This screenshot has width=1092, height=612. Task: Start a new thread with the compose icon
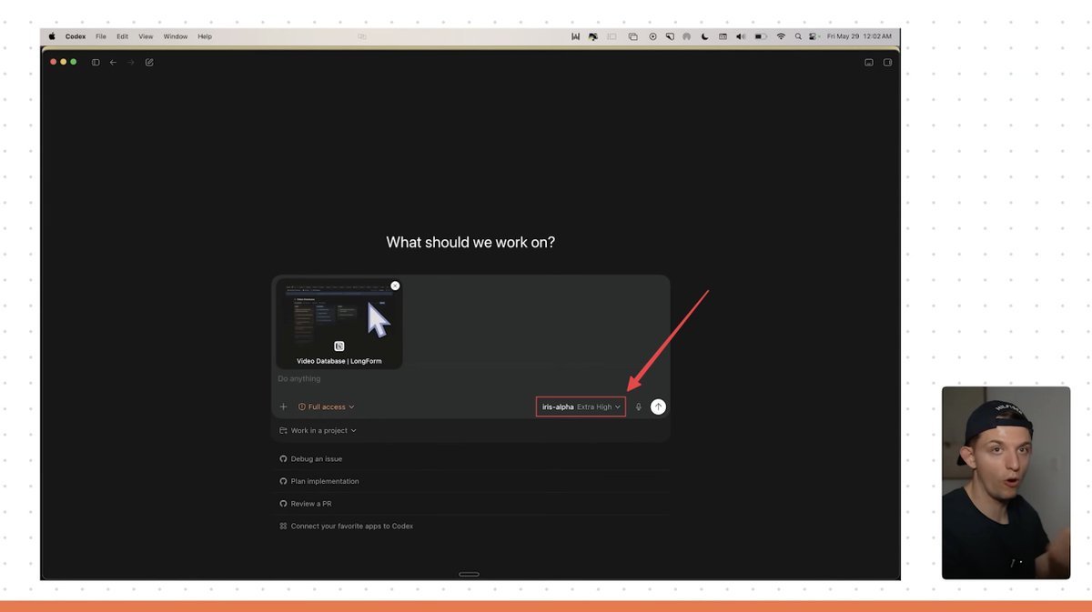(x=149, y=62)
